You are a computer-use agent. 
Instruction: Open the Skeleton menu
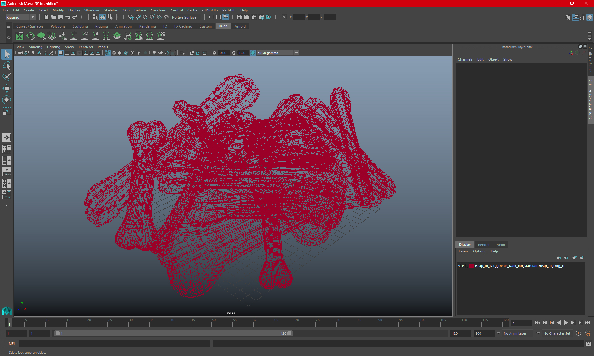pos(111,10)
